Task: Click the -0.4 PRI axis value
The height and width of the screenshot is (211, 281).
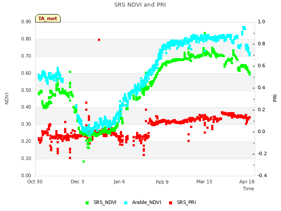Action: (262, 175)
